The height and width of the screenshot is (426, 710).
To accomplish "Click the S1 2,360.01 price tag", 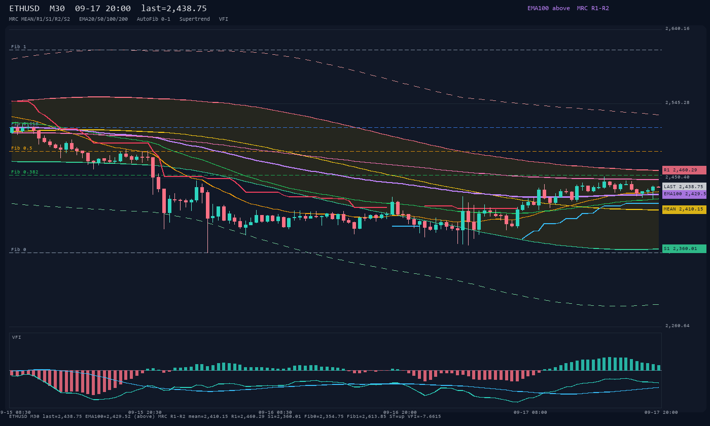I will tap(684, 248).
